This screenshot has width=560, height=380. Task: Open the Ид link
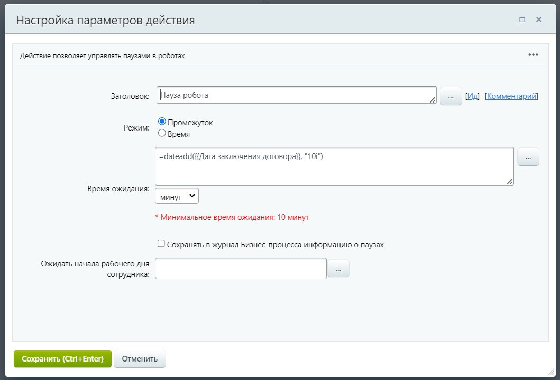coord(472,96)
